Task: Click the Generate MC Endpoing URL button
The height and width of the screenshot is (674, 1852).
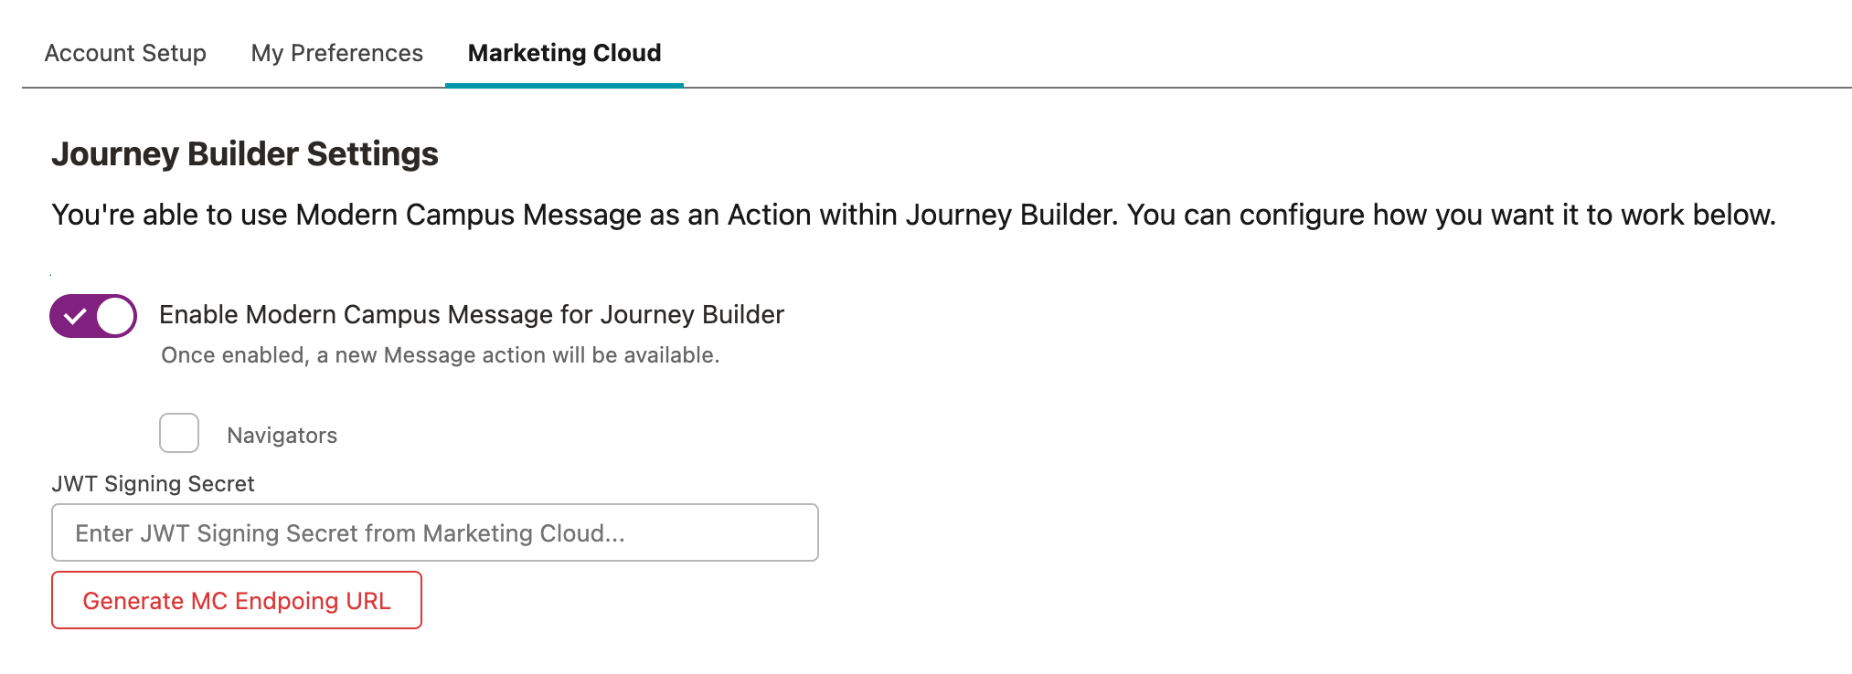Action: tap(236, 600)
